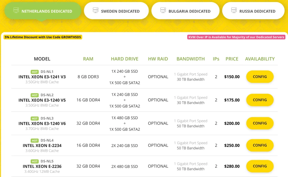The height and width of the screenshot is (177, 288).
Task: Switch to the Bulgaria Dedicated tab
Action: (185, 11)
